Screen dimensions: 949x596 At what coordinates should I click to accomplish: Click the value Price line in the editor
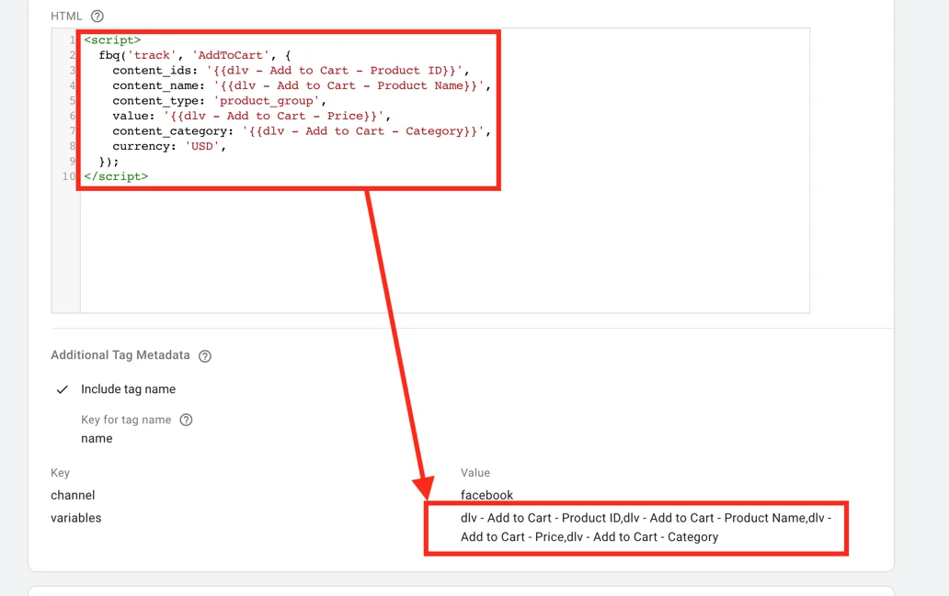pyautogui.click(x=251, y=116)
